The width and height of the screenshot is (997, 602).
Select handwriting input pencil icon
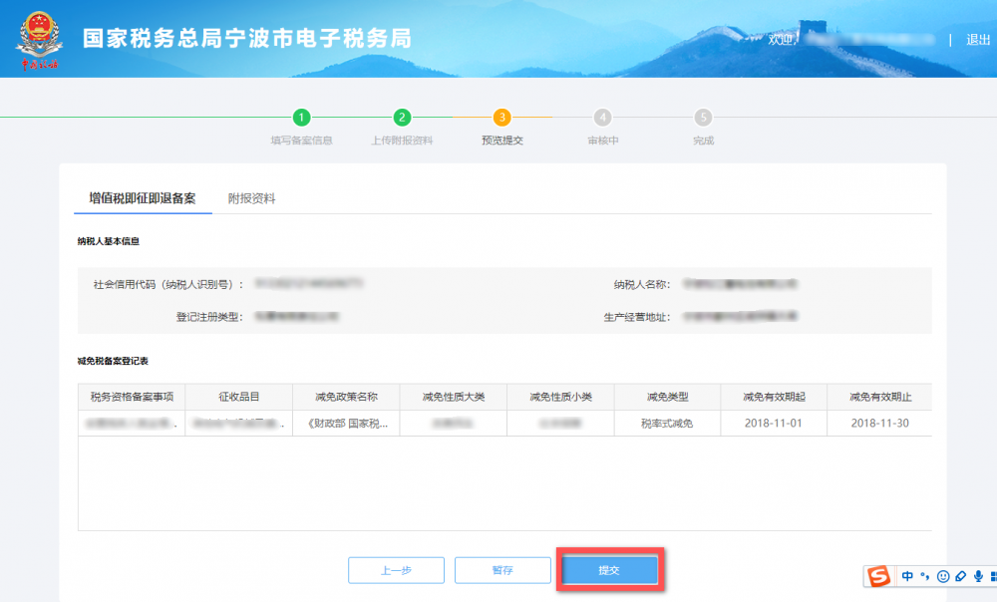960,576
